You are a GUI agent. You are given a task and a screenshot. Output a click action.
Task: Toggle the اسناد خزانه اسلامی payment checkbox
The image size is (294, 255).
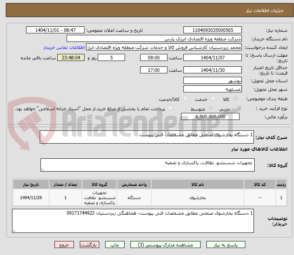click(x=170, y=108)
